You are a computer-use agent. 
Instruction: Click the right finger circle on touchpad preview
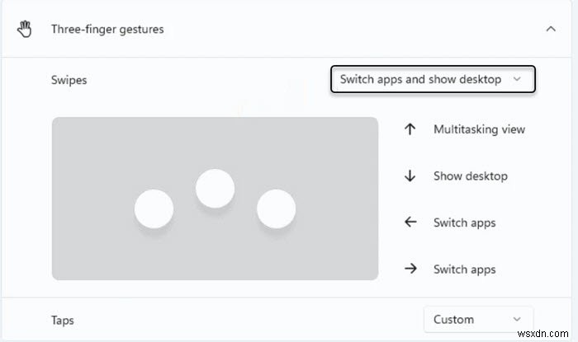click(276, 208)
